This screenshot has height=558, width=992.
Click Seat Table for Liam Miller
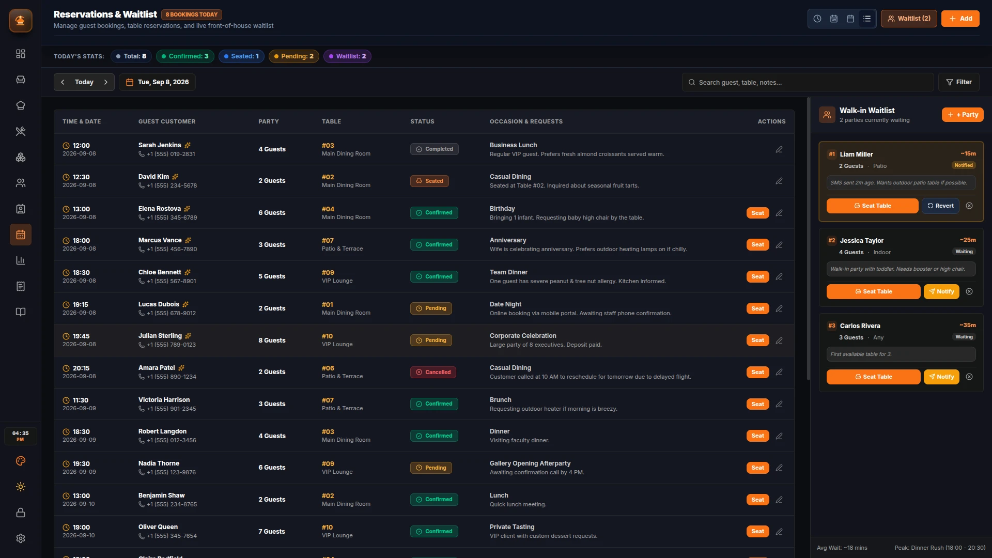click(x=872, y=206)
